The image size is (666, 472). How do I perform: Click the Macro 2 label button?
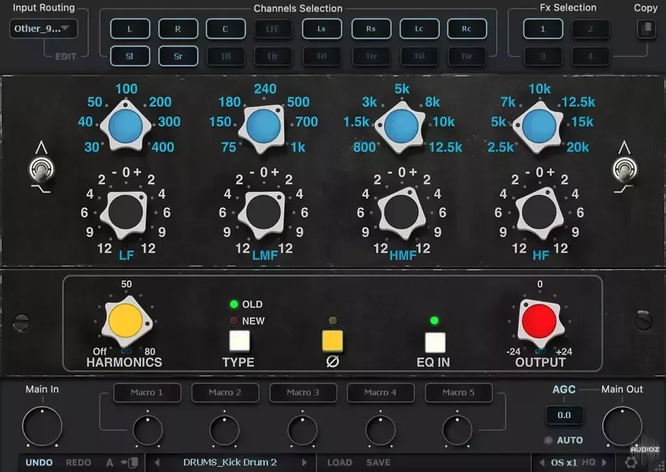click(225, 393)
